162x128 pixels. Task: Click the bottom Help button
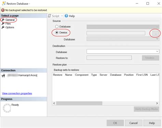pyautogui.click(x=152, y=123)
